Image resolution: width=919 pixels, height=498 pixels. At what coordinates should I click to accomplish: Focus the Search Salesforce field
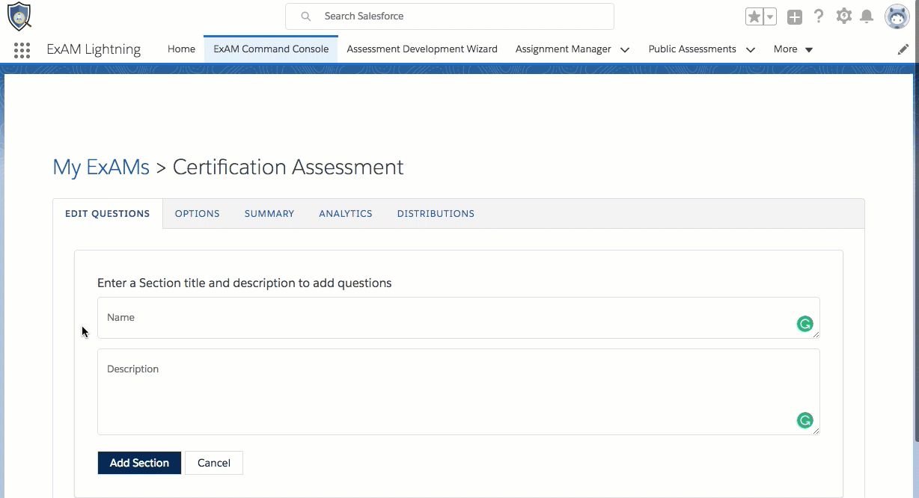coord(449,16)
